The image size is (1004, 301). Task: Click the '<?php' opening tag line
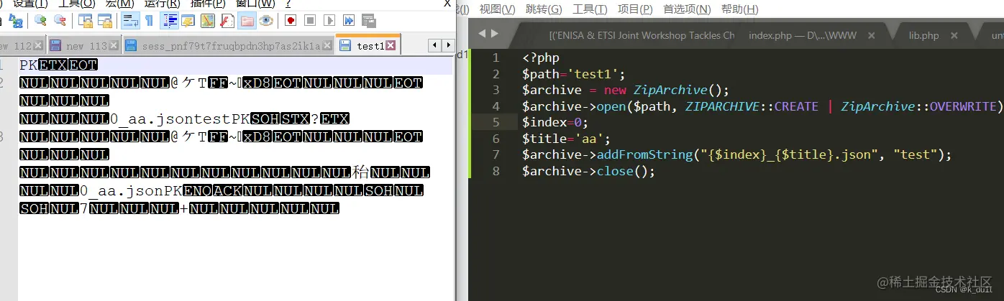coord(541,58)
